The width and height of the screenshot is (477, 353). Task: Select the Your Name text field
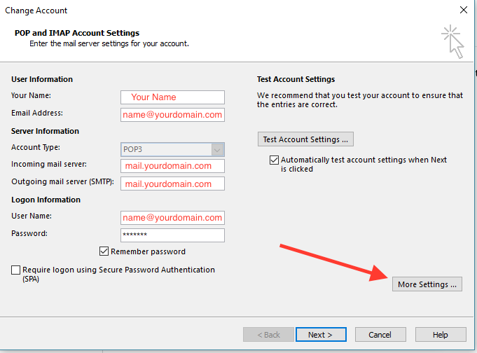pyautogui.click(x=172, y=97)
